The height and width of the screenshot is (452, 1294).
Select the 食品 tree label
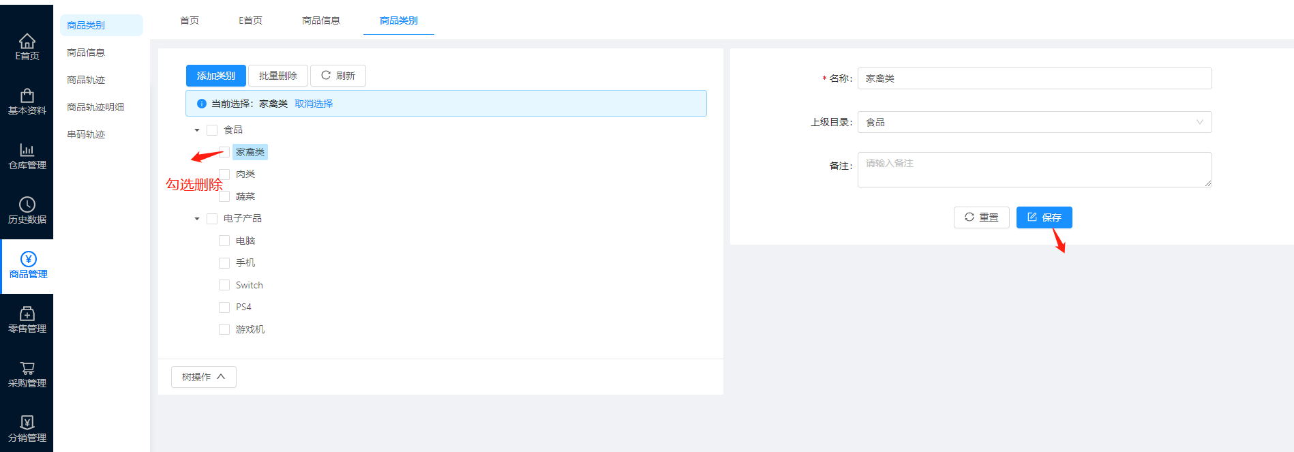[x=233, y=130]
